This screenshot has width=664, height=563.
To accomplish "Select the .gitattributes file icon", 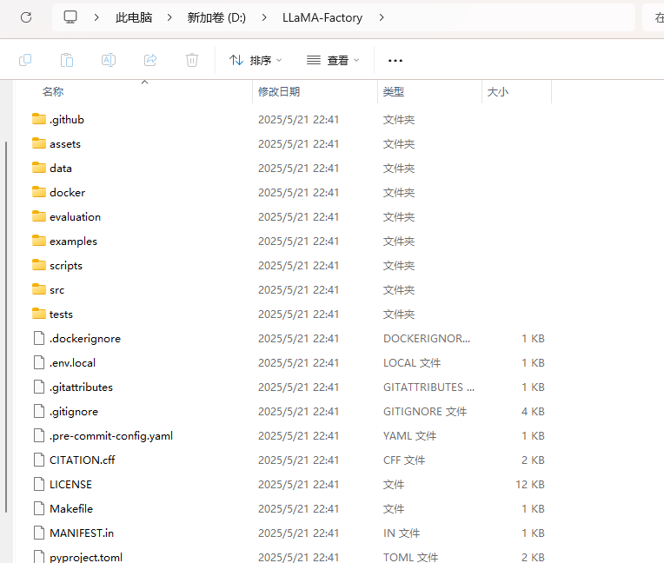I will 39,387.
